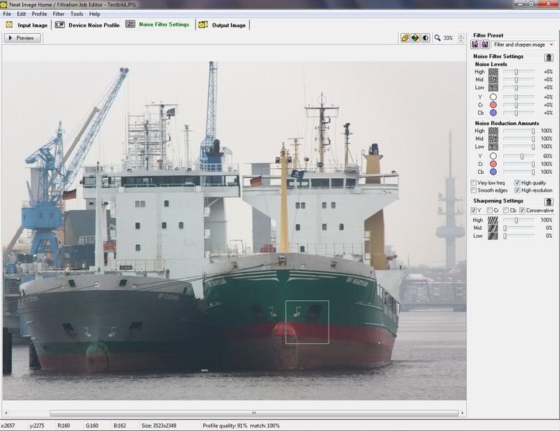Enable the Smooth edges checkbox
The width and height of the screenshot is (560, 431).
click(x=474, y=190)
